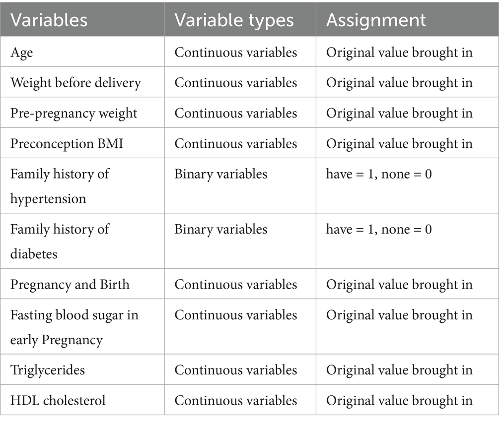Click 'Continuous variables' in HDL cholesterol row
The height and width of the screenshot is (424, 499).
236,400
